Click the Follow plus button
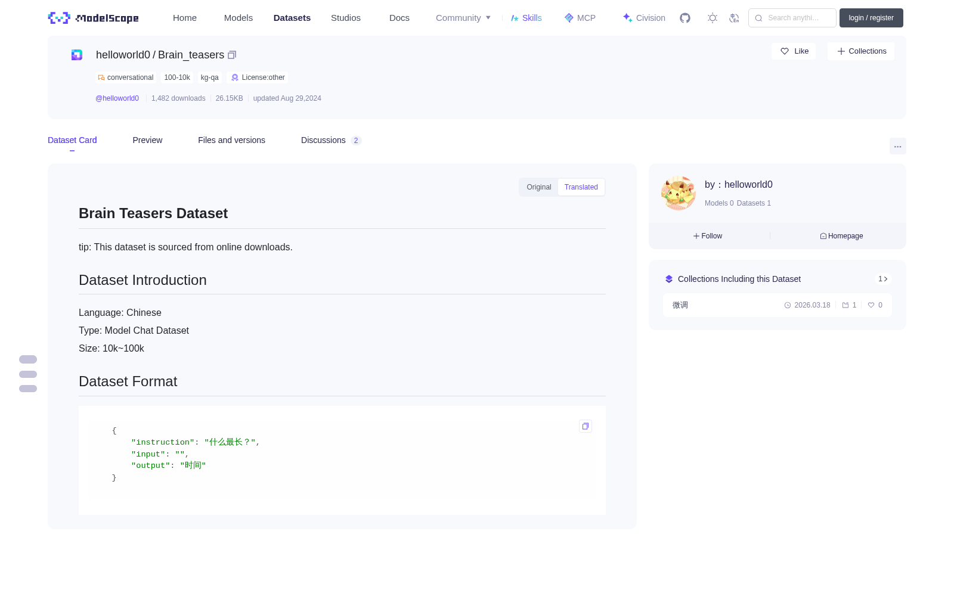Image resolution: width=954 pixels, height=596 pixels. (708, 236)
